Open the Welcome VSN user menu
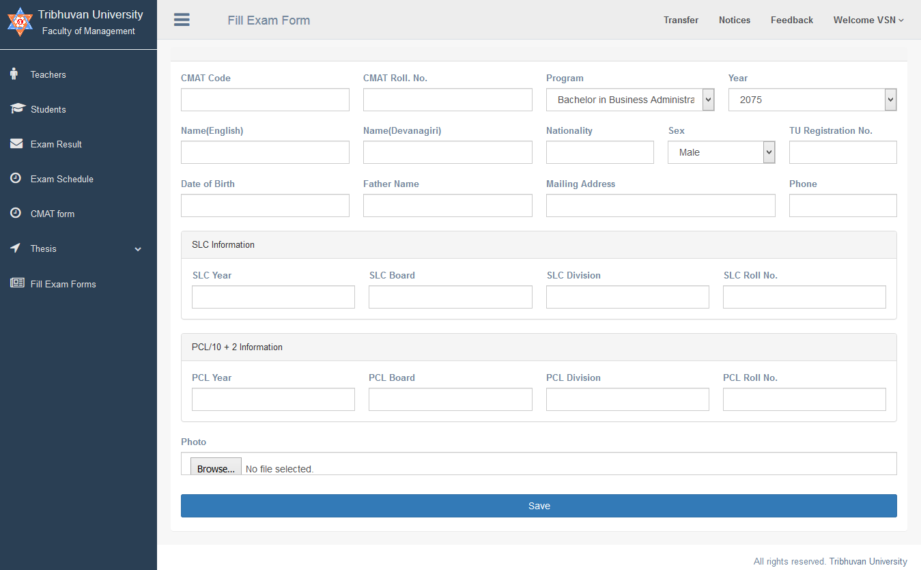Image resolution: width=921 pixels, height=570 pixels. 868,20
